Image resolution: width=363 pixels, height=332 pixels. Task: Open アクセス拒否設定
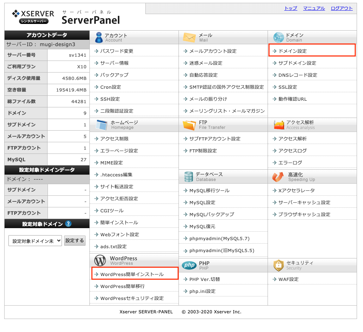(119, 199)
